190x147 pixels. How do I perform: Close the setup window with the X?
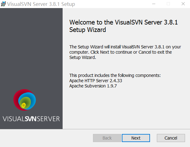click(183, 4)
